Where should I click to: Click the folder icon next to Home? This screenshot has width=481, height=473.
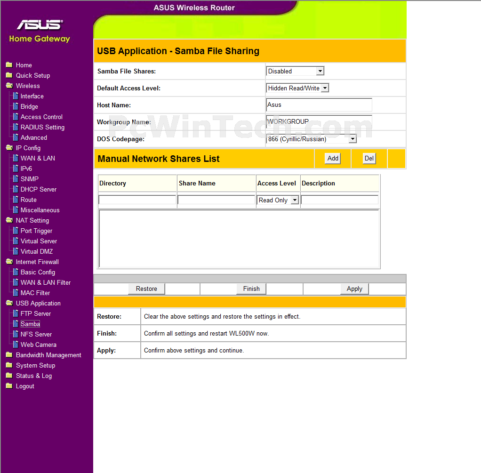[9, 65]
